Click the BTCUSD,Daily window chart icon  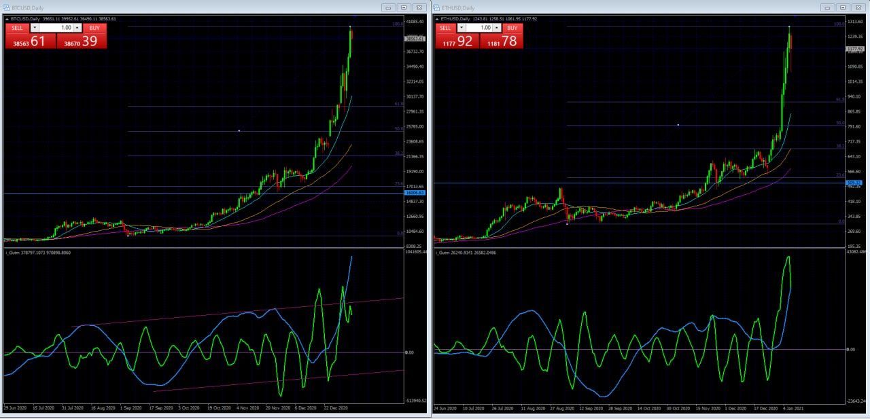[7, 7]
